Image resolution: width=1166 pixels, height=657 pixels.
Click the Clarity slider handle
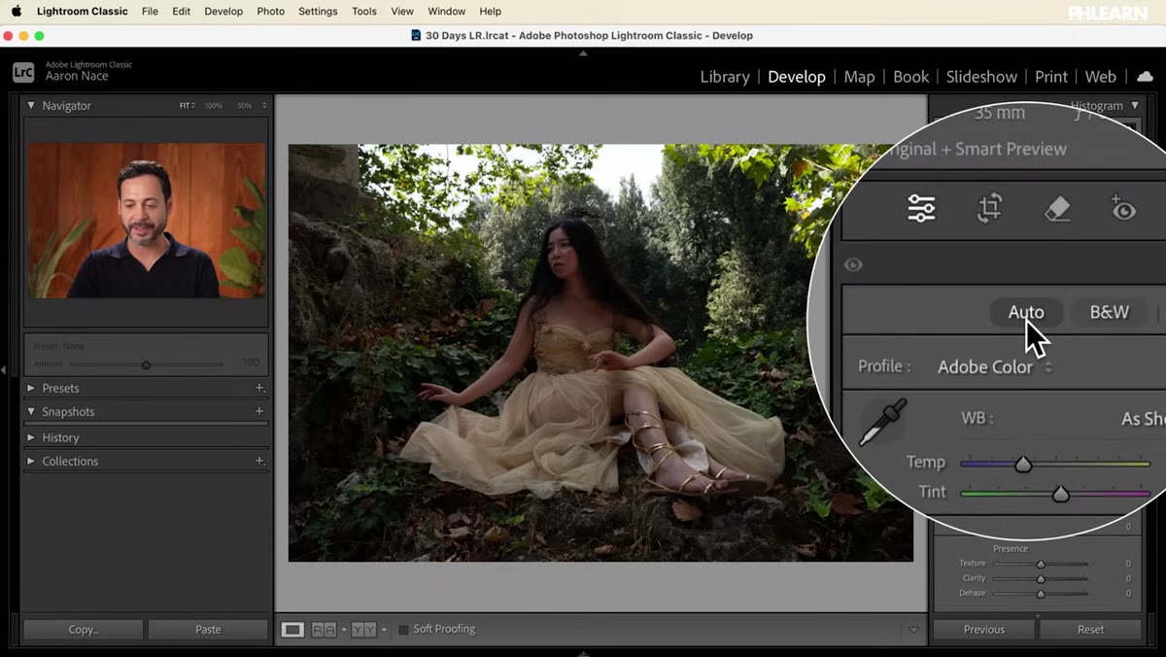1041,578
